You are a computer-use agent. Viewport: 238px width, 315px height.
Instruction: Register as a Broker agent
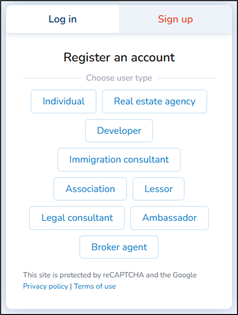tap(119, 247)
